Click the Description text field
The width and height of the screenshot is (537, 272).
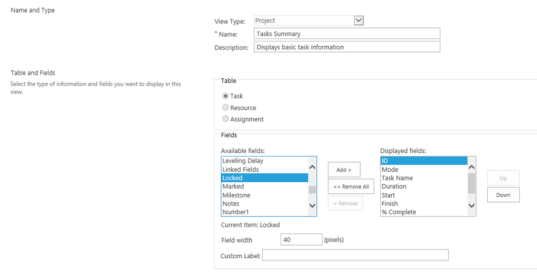tap(347, 47)
